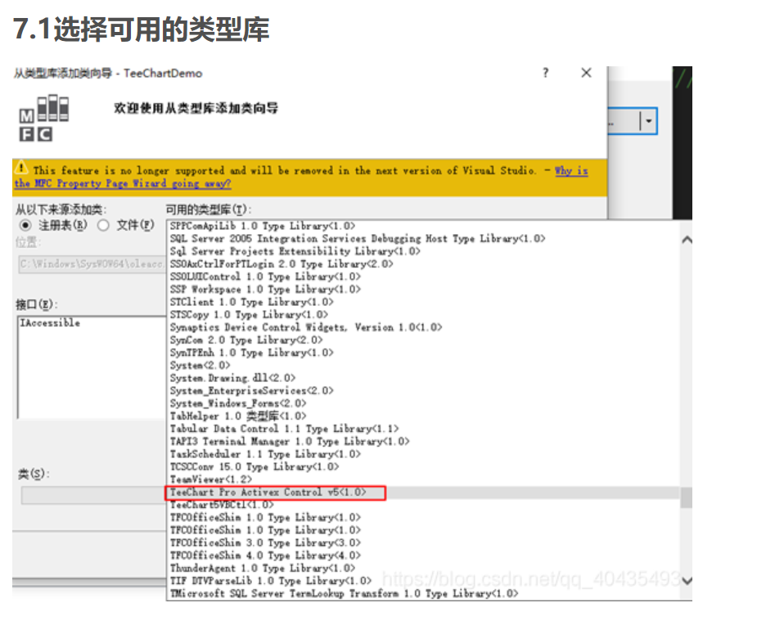The width and height of the screenshot is (757, 621).
Task: Select ThunderAgent 1.0 Type Library entry
Action: coord(262,568)
